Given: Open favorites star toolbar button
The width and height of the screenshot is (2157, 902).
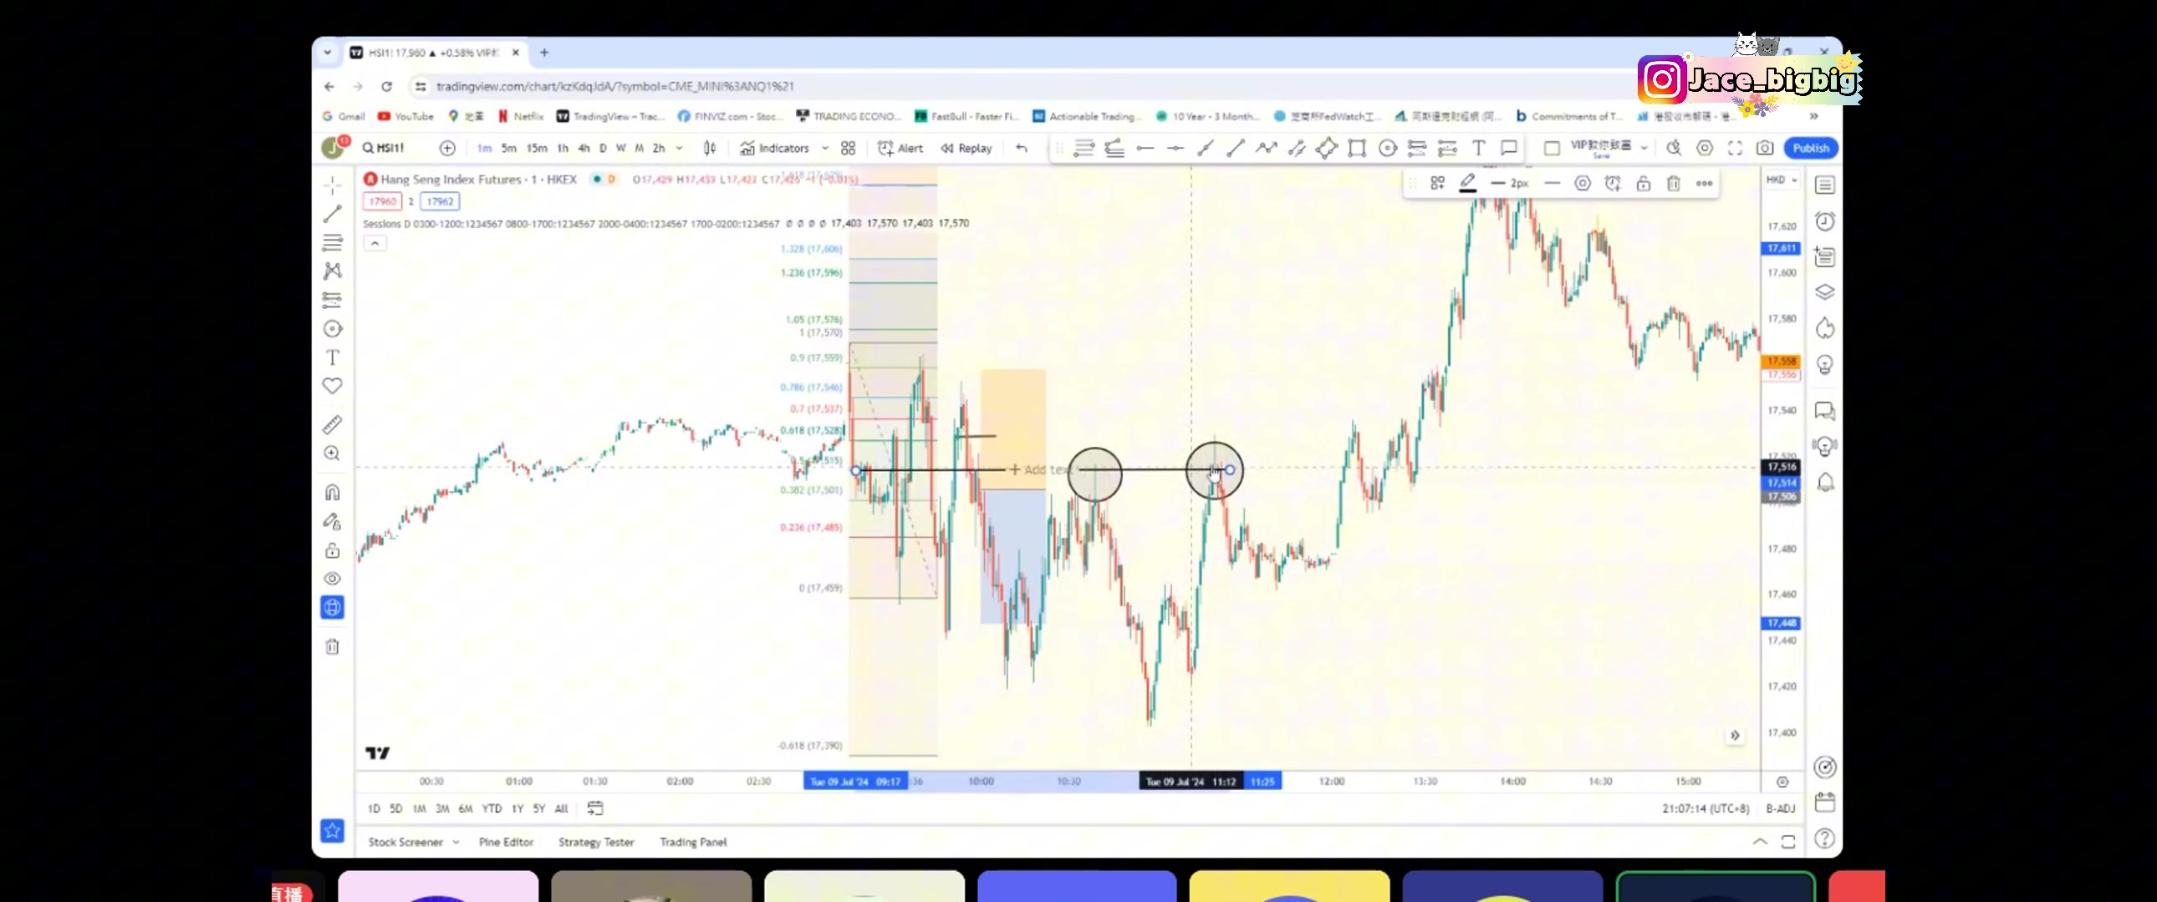Looking at the screenshot, I should coord(333,830).
